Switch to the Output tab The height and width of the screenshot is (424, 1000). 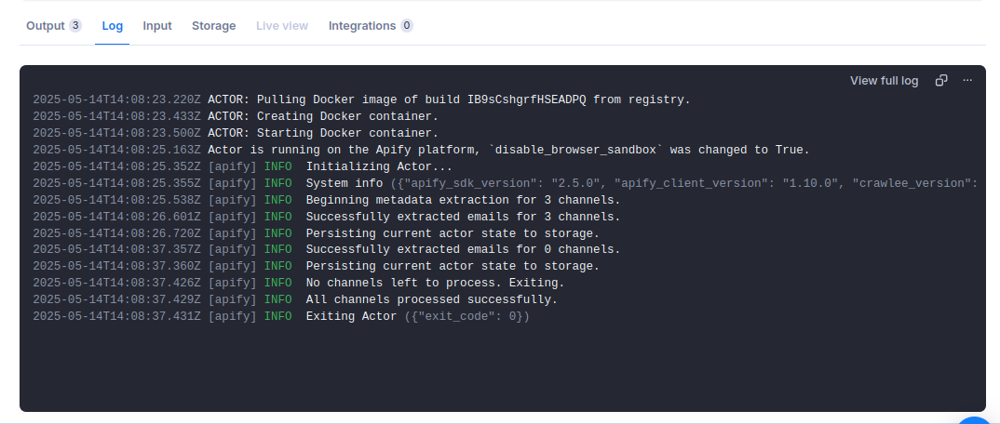(x=53, y=26)
